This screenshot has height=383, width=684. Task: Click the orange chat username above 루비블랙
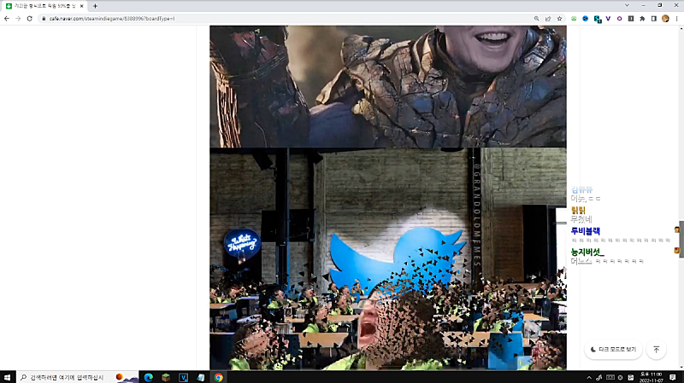pos(578,210)
